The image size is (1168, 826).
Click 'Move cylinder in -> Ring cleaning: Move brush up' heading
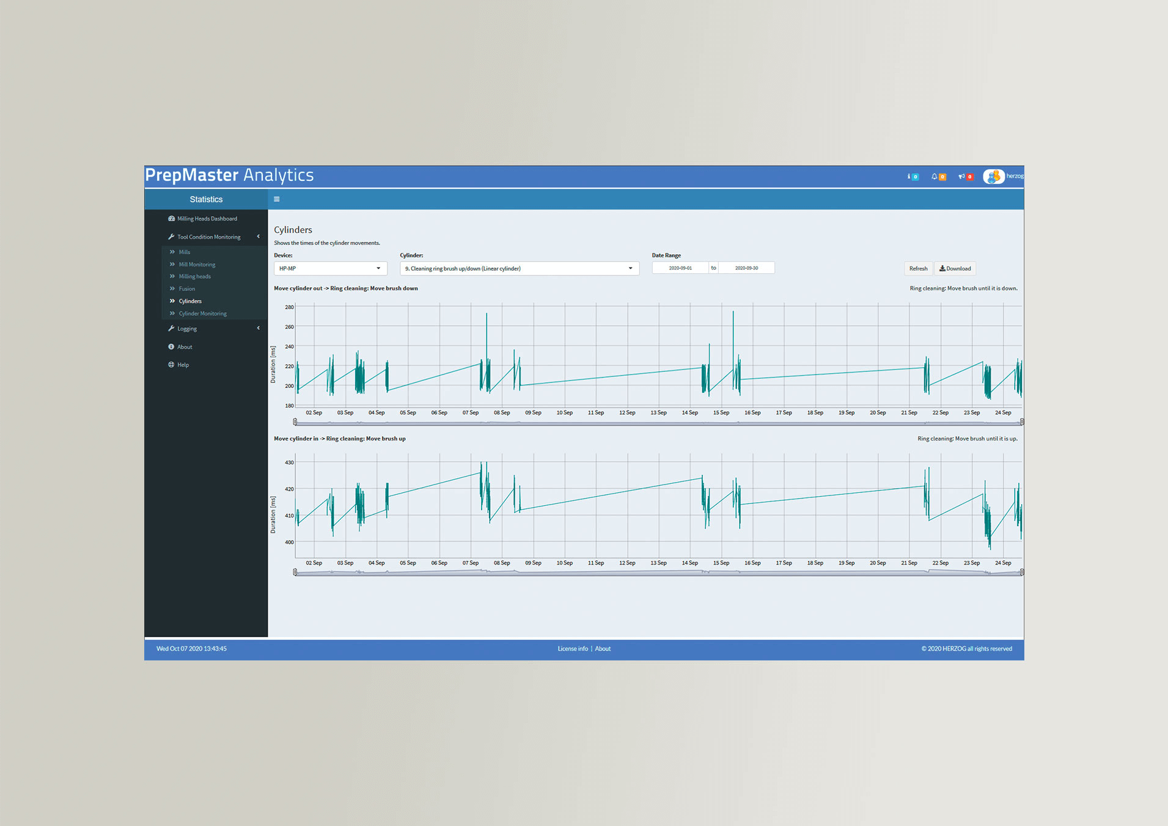point(340,439)
